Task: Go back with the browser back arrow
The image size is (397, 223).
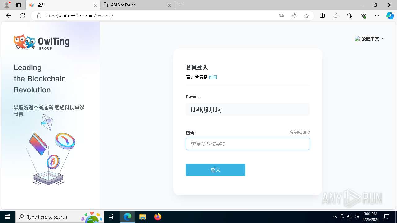Action: point(9,16)
